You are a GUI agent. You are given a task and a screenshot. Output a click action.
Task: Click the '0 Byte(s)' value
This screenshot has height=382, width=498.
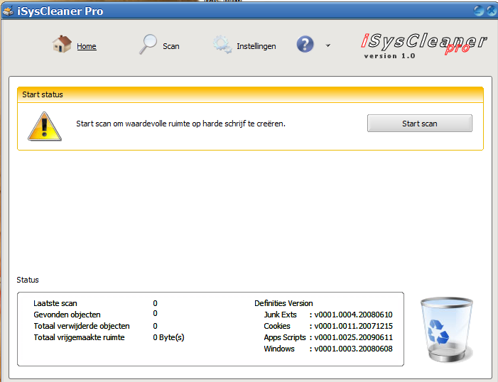168,337
